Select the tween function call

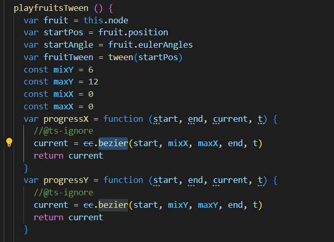(121, 56)
